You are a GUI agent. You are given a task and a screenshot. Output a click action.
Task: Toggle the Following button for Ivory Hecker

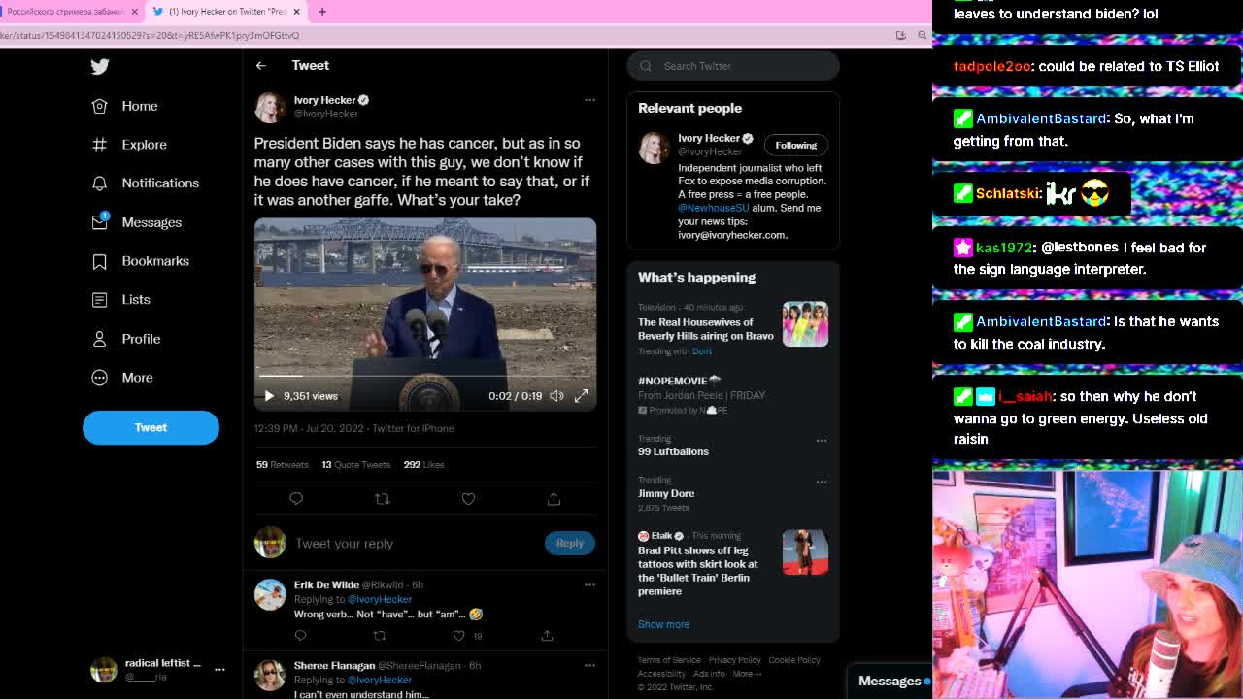pos(795,145)
